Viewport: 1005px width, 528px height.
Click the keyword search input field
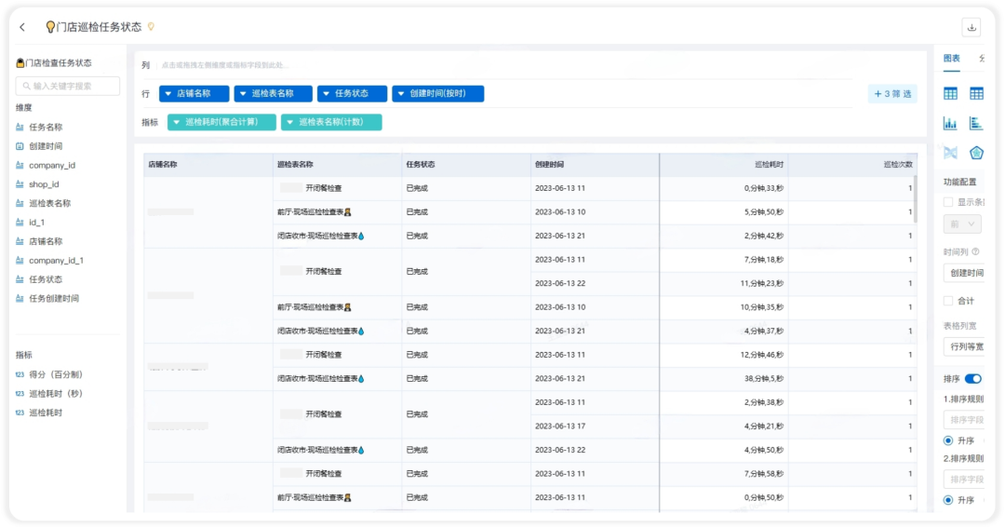(67, 86)
